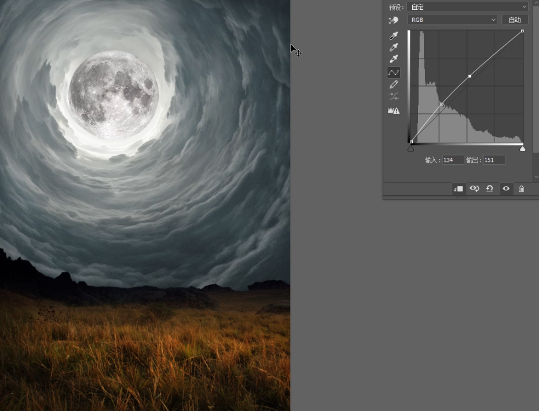Screen dimensions: 539x411
Task: Reset curves to adjustment defaults
Action: pos(490,189)
